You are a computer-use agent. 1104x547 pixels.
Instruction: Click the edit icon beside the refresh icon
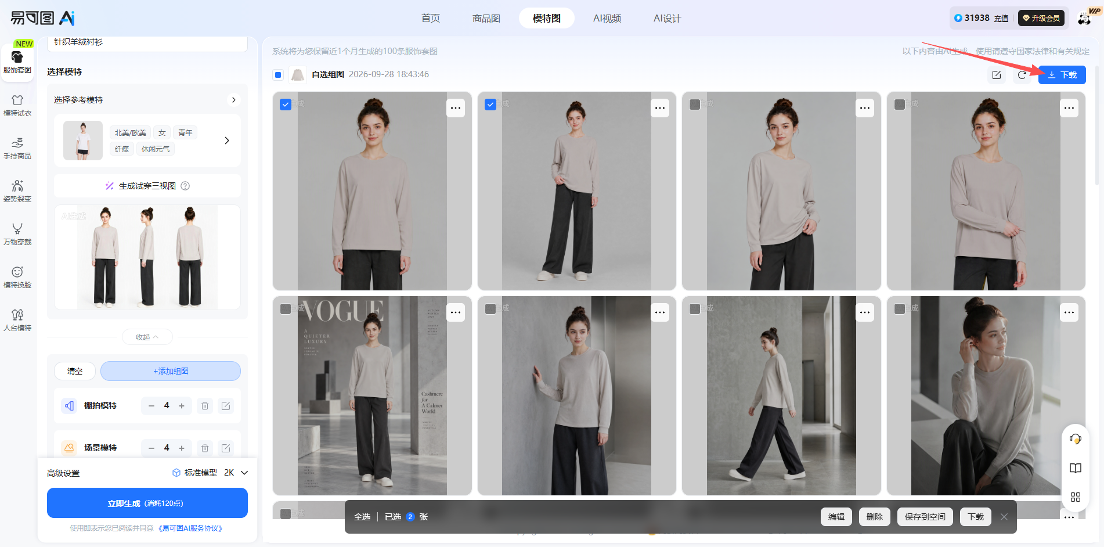point(997,75)
